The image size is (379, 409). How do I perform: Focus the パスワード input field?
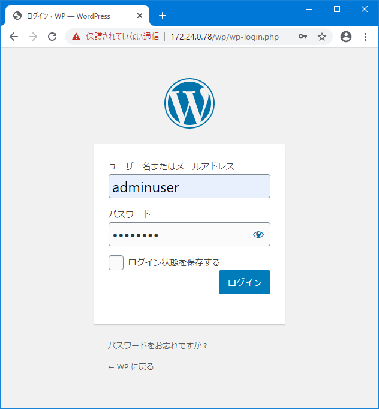tap(189, 234)
